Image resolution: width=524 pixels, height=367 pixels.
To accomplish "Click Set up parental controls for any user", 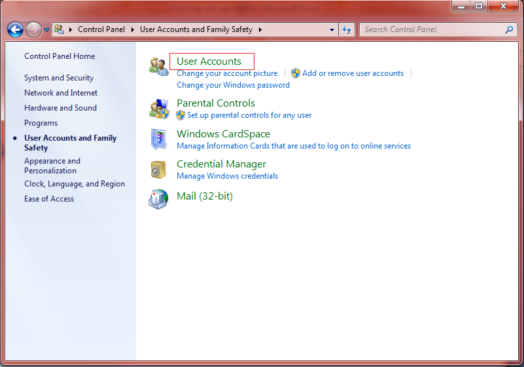I will point(249,115).
